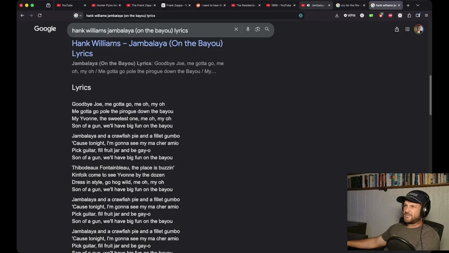Click the line 'Thibodeaux Fontainbleau, the place is buzzin''
This screenshot has width=449, height=253.
123,168
